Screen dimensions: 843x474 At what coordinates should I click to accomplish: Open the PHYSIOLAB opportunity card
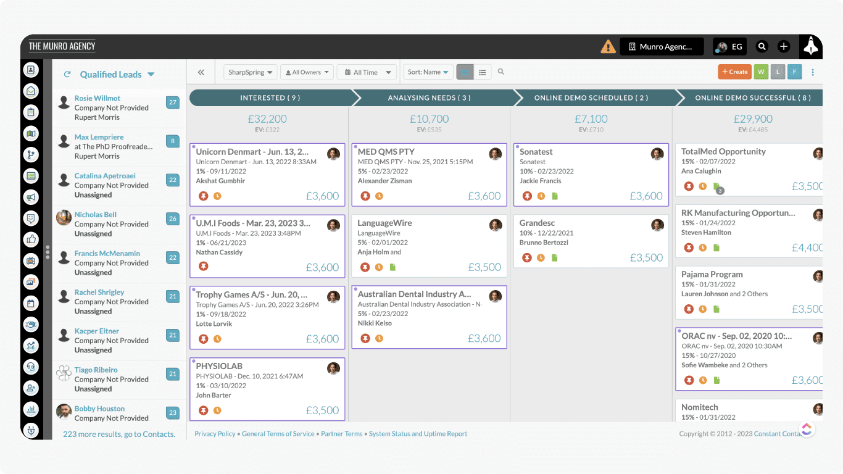(267, 389)
